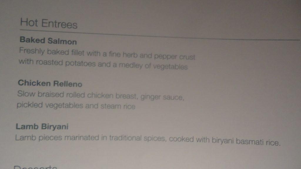
Task: Click the line starting 'Slow braised rolled chicken'
Action: [101, 95]
